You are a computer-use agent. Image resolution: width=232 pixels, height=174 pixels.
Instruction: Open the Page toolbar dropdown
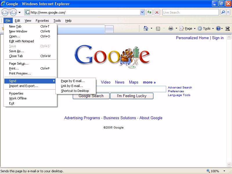click(x=186, y=28)
